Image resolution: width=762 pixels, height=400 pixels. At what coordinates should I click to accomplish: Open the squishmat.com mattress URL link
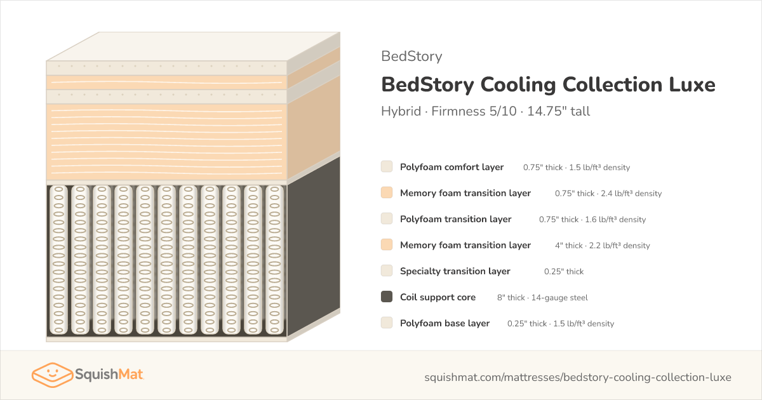578,377
